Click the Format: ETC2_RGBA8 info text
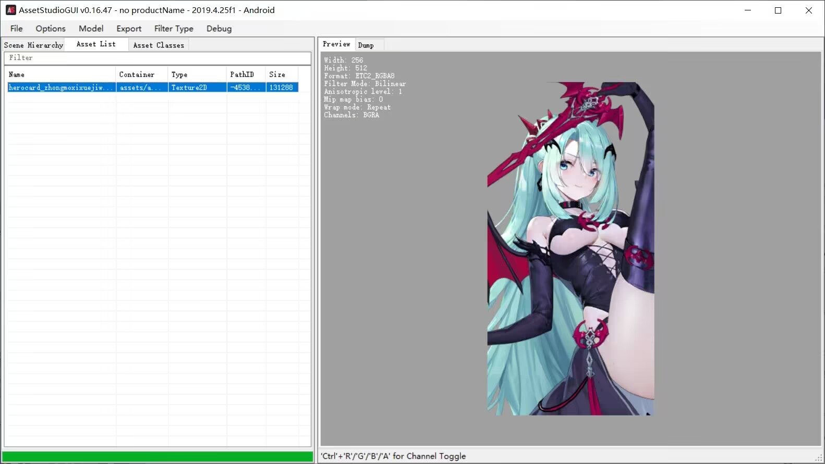Image resolution: width=825 pixels, height=464 pixels. click(359, 76)
